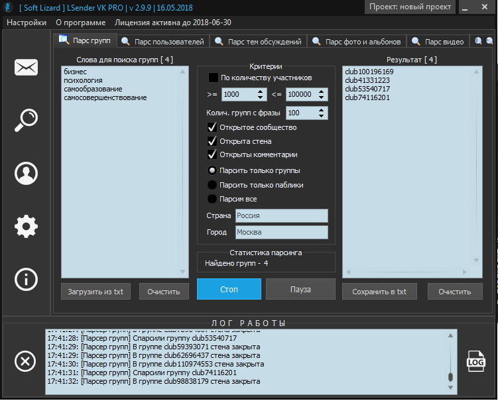Click the Страна input field with Россия
The image size is (498, 401).
[x=282, y=215]
